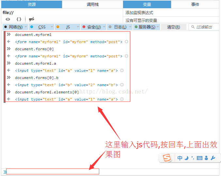Image resolution: width=221 pixels, height=176 pixels.
Task: Inspect node icon after document.myform1 result
Action: (x=127, y=42)
